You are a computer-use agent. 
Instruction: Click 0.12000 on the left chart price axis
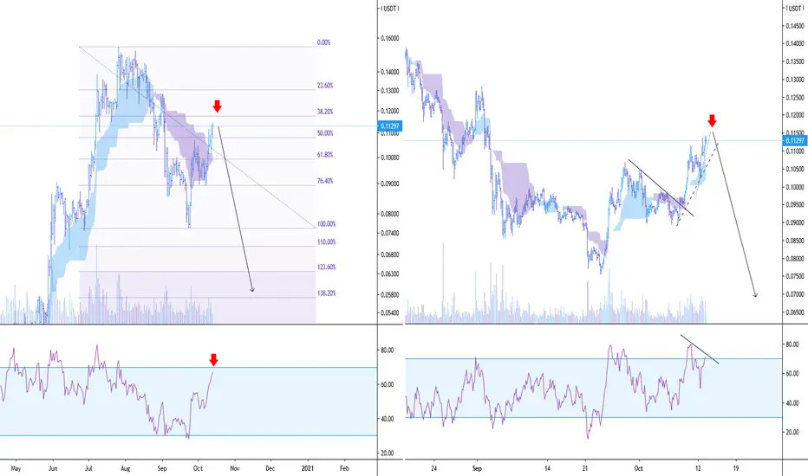[x=390, y=111]
